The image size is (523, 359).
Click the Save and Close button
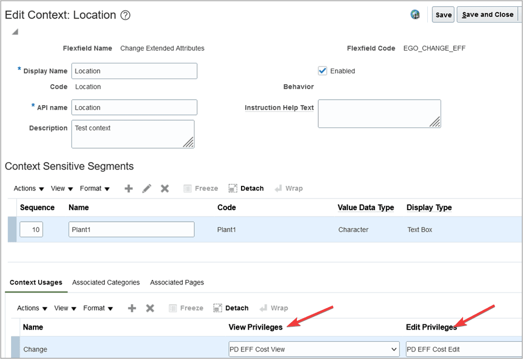(x=487, y=14)
